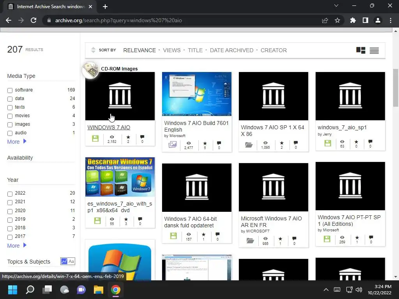
Task: Open the WINDOWS 7 AIO item link
Action: tap(109, 127)
